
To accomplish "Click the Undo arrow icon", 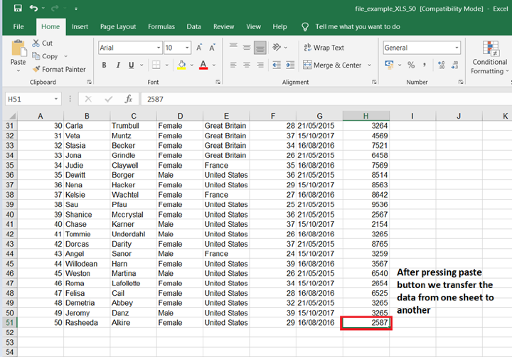I will point(33,9).
